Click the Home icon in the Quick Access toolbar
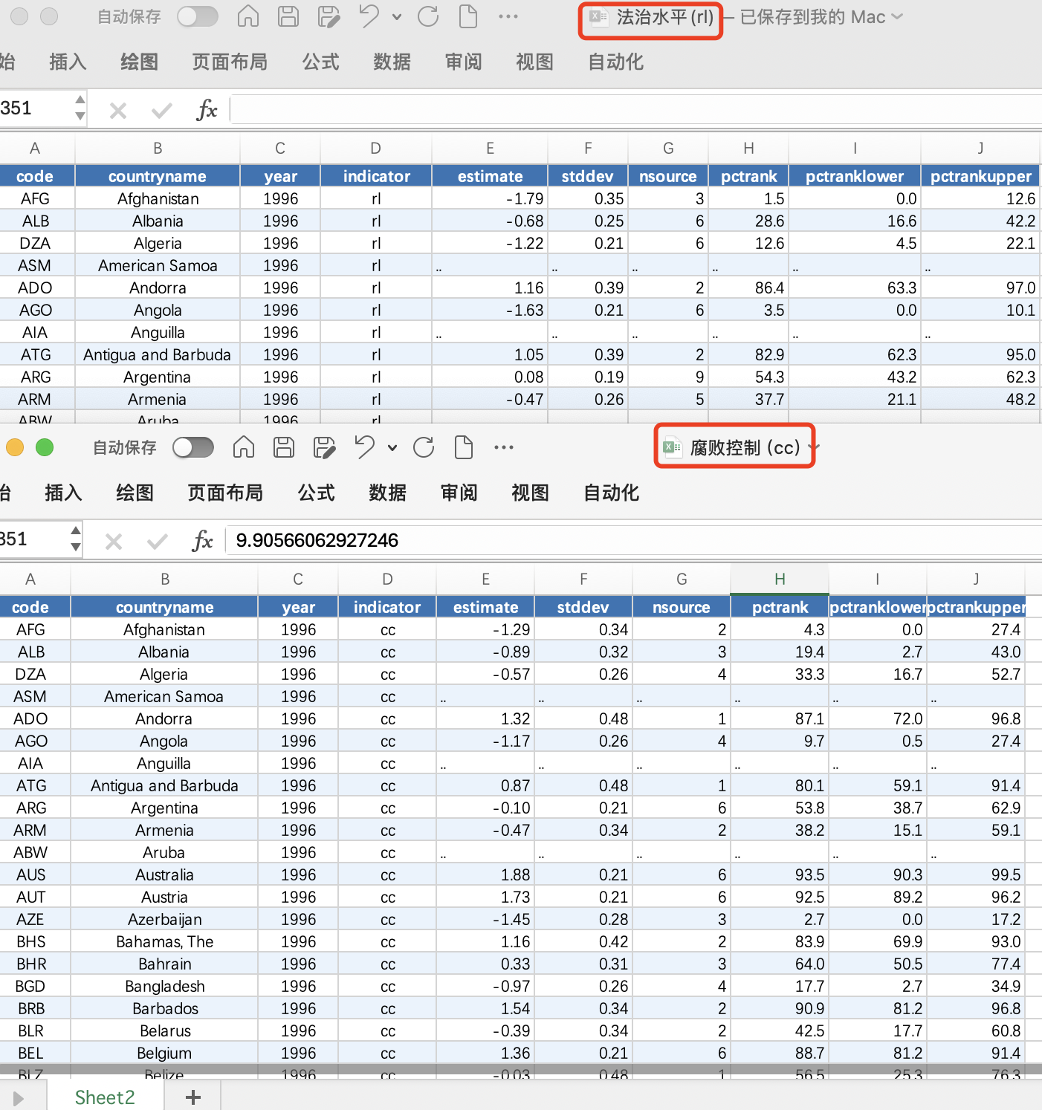The image size is (1042, 1110). pyautogui.click(x=247, y=16)
